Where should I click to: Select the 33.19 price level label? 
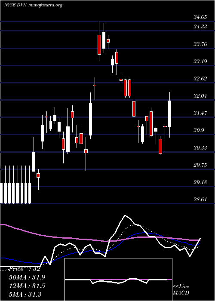200,61
